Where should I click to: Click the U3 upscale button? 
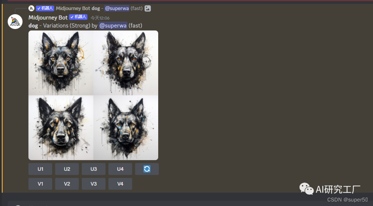pos(94,169)
